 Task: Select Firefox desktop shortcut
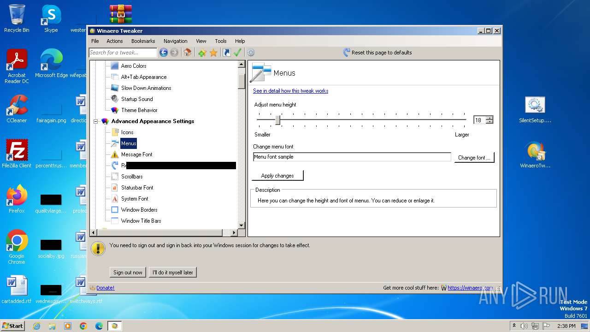click(x=17, y=199)
